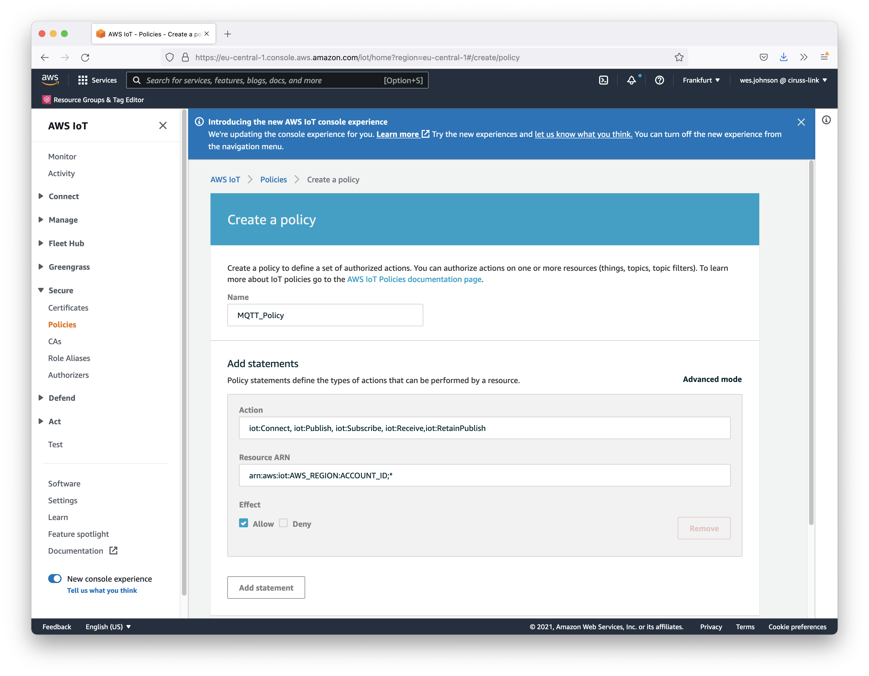Click the AWS logo home icon

click(50, 80)
